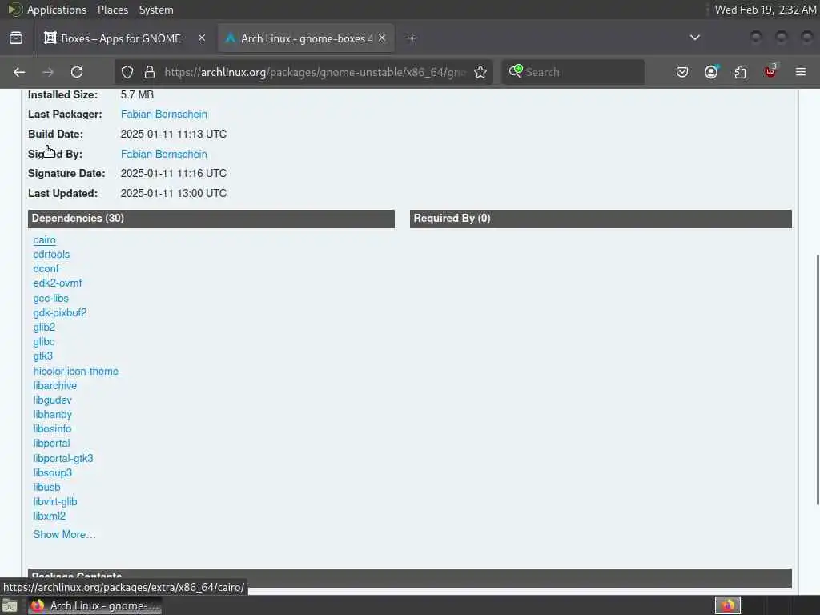Image resolution: width=820 pixels, height=615 pixels.
Task: Open a new browser tab
Action: [x=412, y=38]
